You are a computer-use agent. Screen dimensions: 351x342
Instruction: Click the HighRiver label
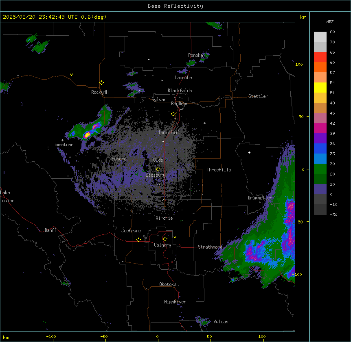(x=175, y=302)
